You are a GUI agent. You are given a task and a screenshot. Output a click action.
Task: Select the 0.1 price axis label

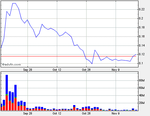(x=141, y=63)
